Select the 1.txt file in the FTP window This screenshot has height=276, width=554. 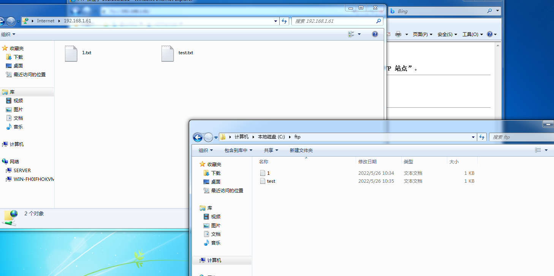[x=78, y=53]
